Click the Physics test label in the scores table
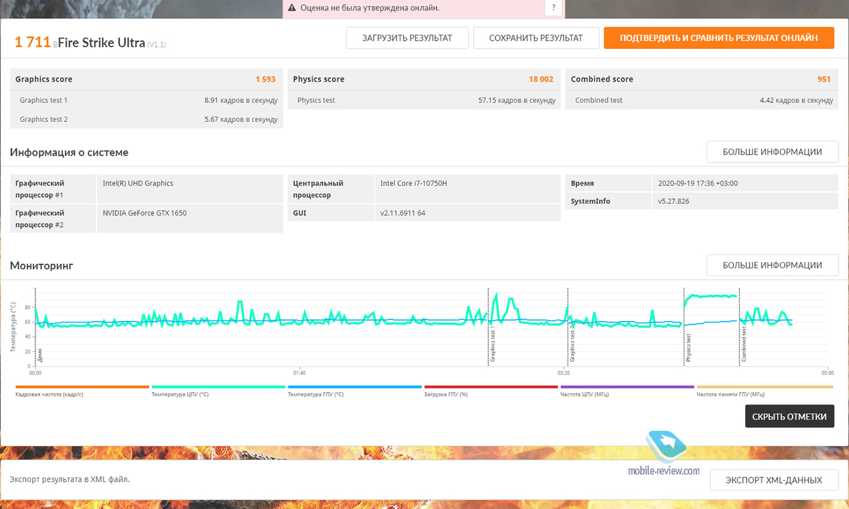 (316, 100)
